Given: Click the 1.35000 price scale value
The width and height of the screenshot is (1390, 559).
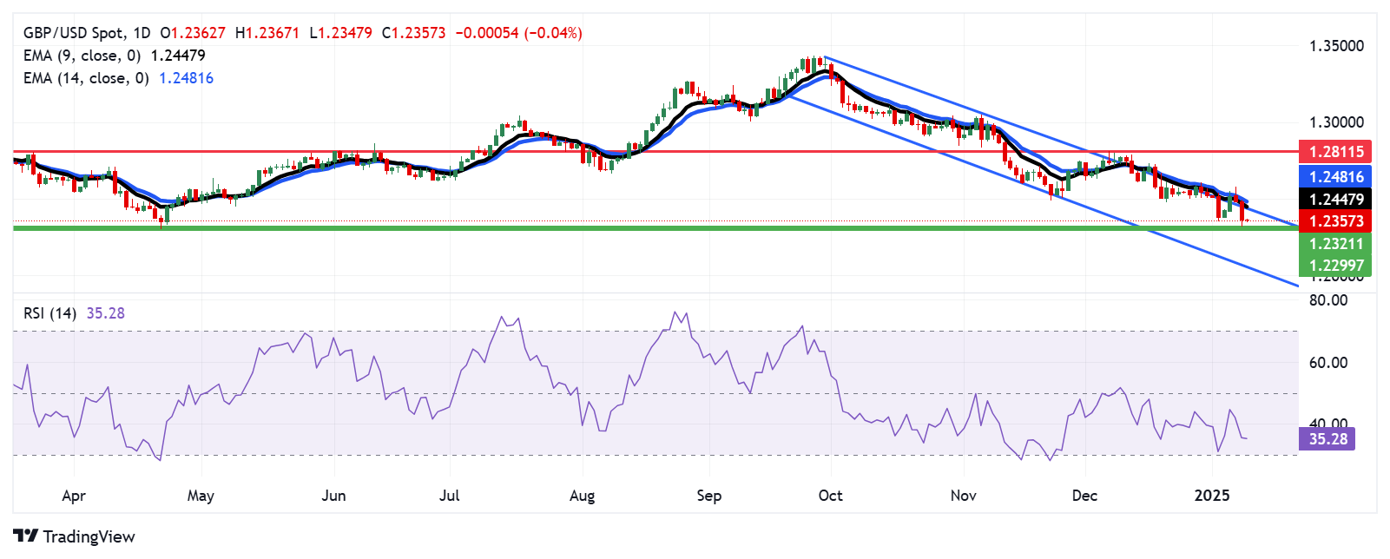Looking at the screenshot, I should click(x=1336, y=46).
